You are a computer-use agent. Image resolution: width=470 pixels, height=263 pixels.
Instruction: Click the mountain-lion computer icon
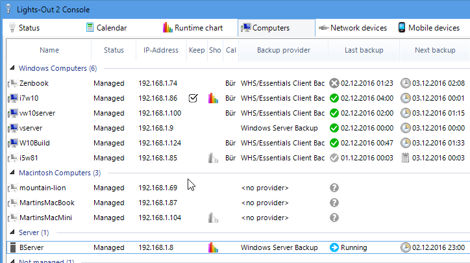[x=12, y=188]
